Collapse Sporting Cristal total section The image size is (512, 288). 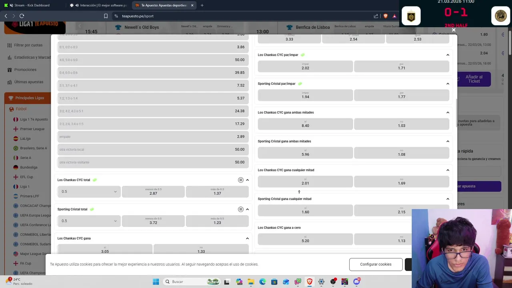point(247,209)
